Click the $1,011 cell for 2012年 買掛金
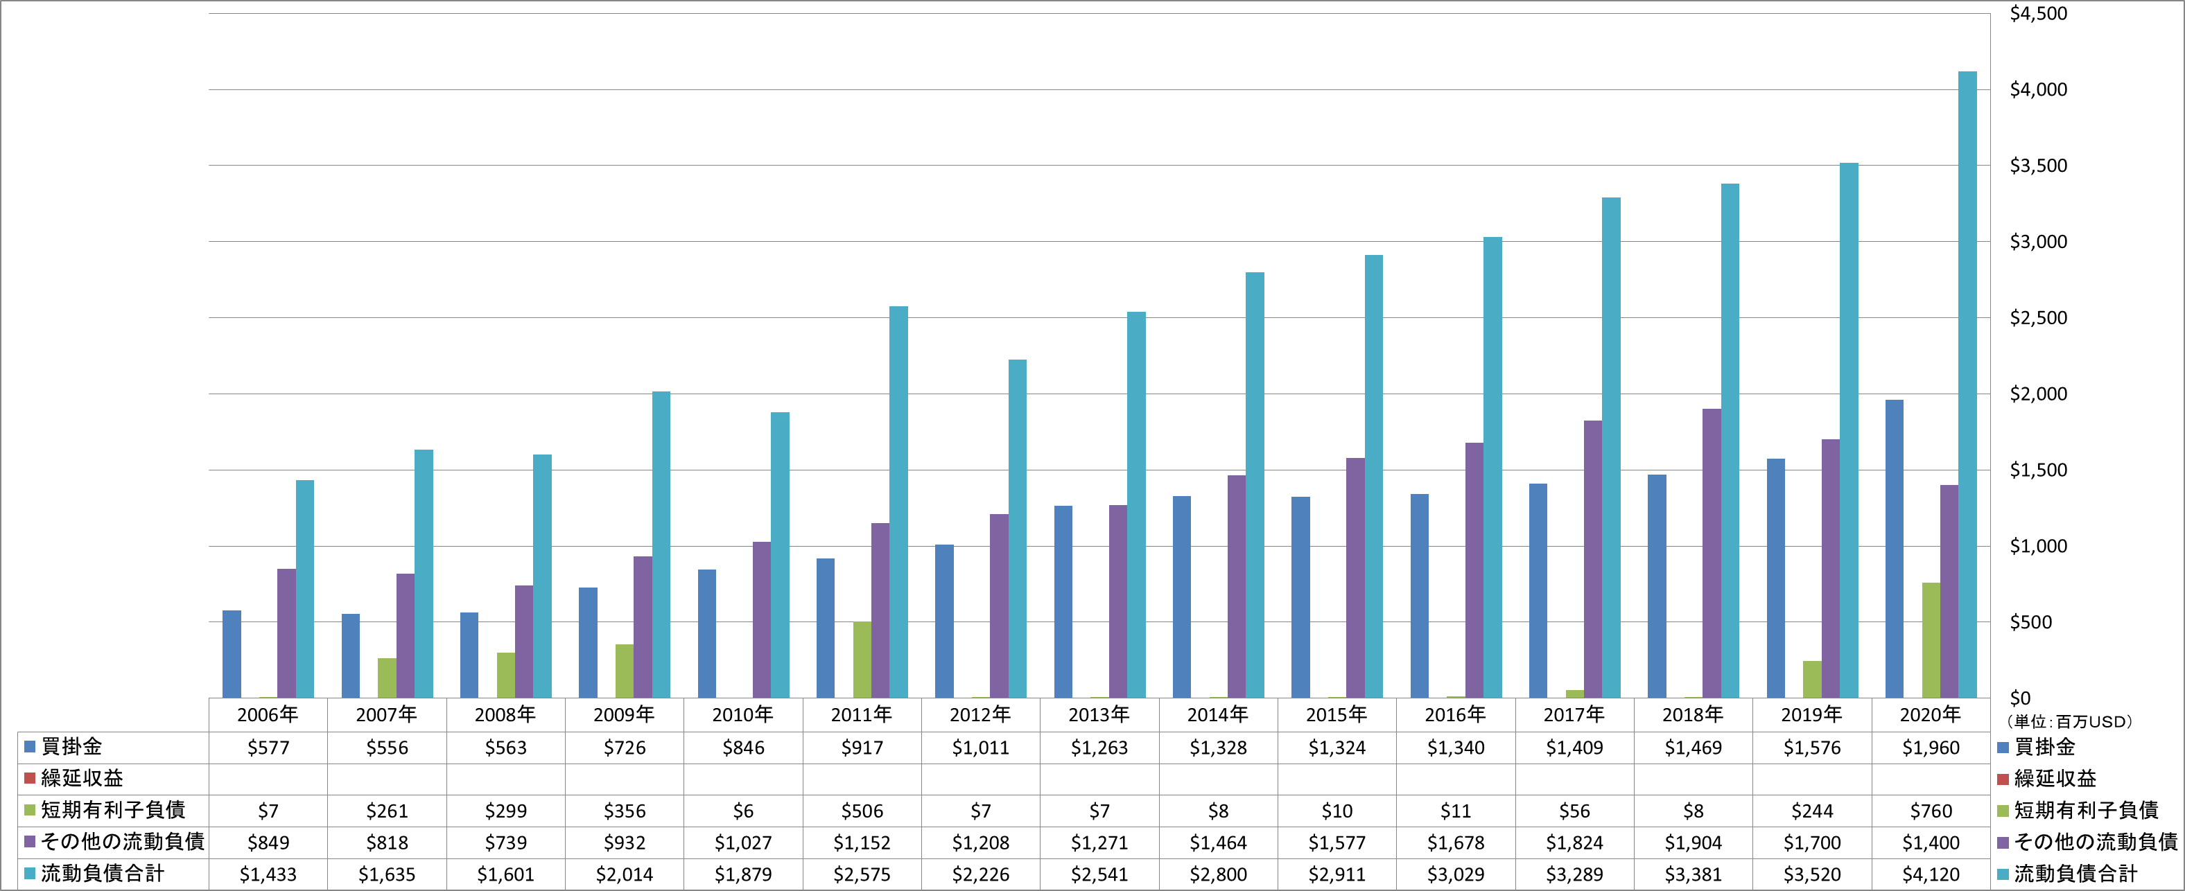Image resolution: width=2185 pixels, height=891 pixels. (980, 748)
